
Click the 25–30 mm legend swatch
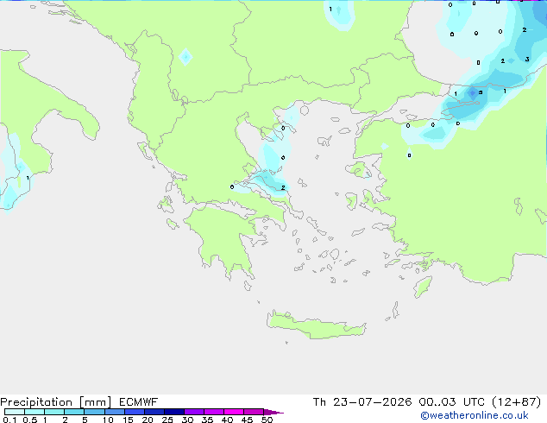174,412
